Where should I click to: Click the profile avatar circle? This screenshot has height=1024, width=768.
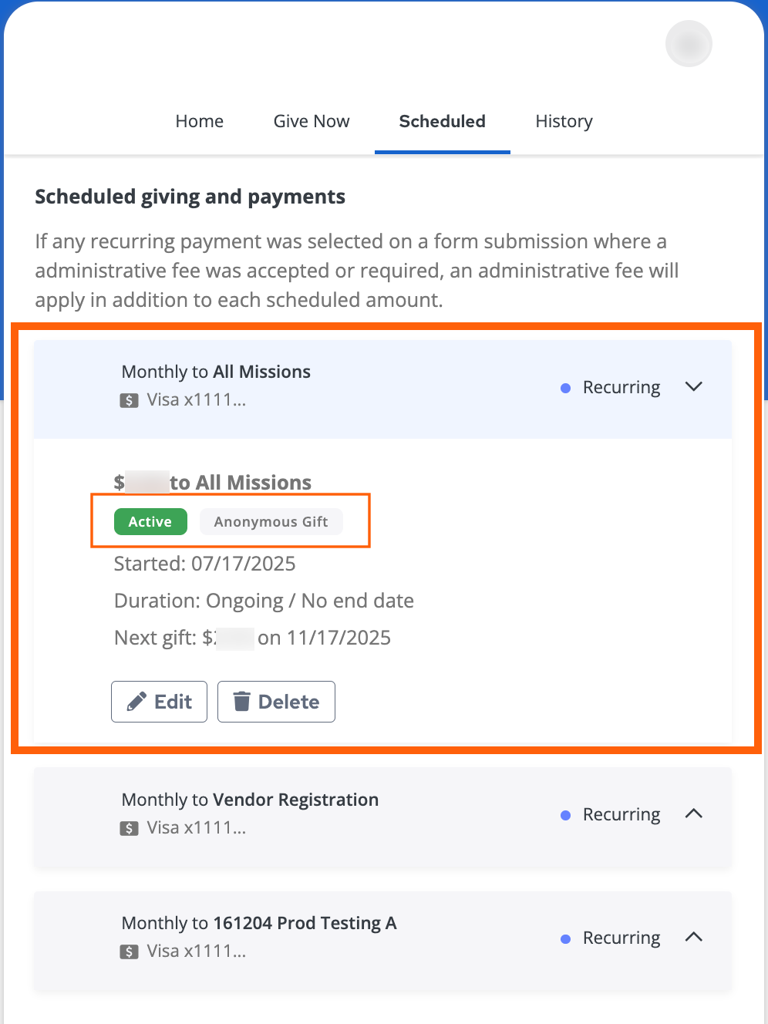click(x=689, y=44)
